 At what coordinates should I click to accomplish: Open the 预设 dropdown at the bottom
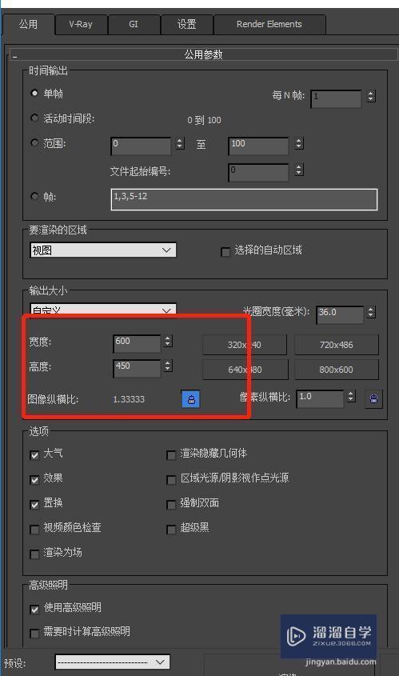tap(113, 662)
